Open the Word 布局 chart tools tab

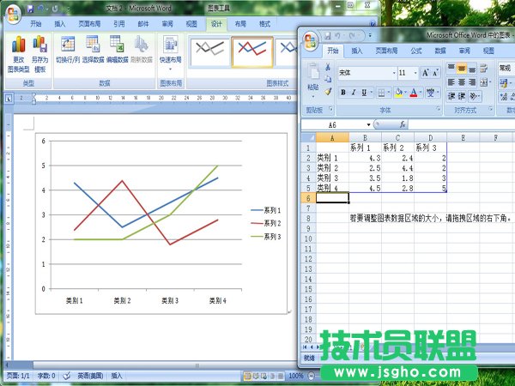[x=240, y=24]
